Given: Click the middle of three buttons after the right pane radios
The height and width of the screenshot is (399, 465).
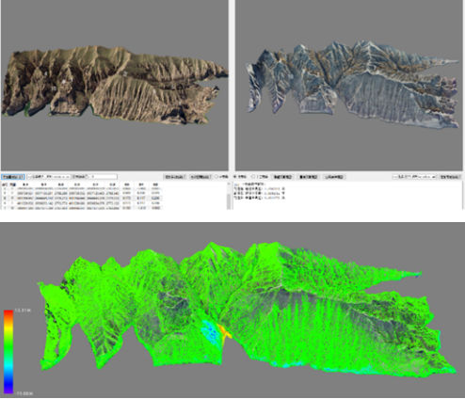Looking at the screenshot, I should point(309,177).
